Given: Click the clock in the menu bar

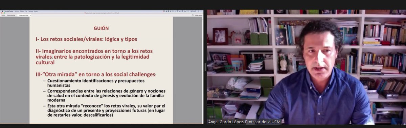Looking at the screenshot, I should pos(186,11).
